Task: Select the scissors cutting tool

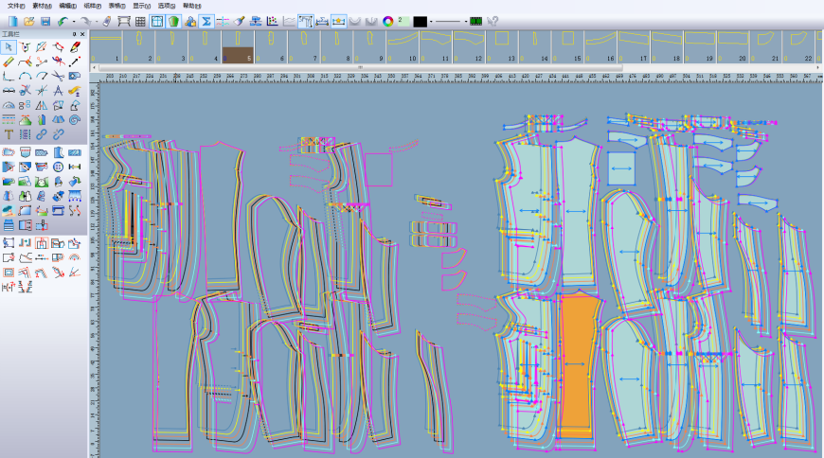Action: pyautogui.click(x=58, y=76)
